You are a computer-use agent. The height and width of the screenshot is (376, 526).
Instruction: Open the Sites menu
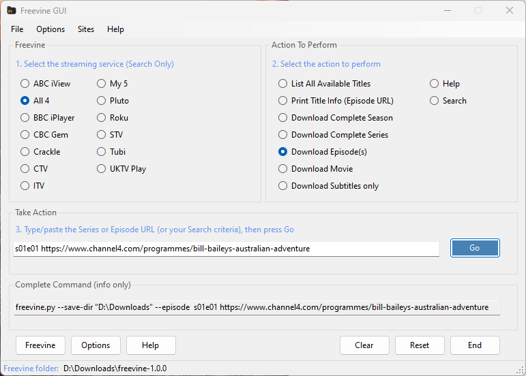pyautogui.click(x=86, y=29)
